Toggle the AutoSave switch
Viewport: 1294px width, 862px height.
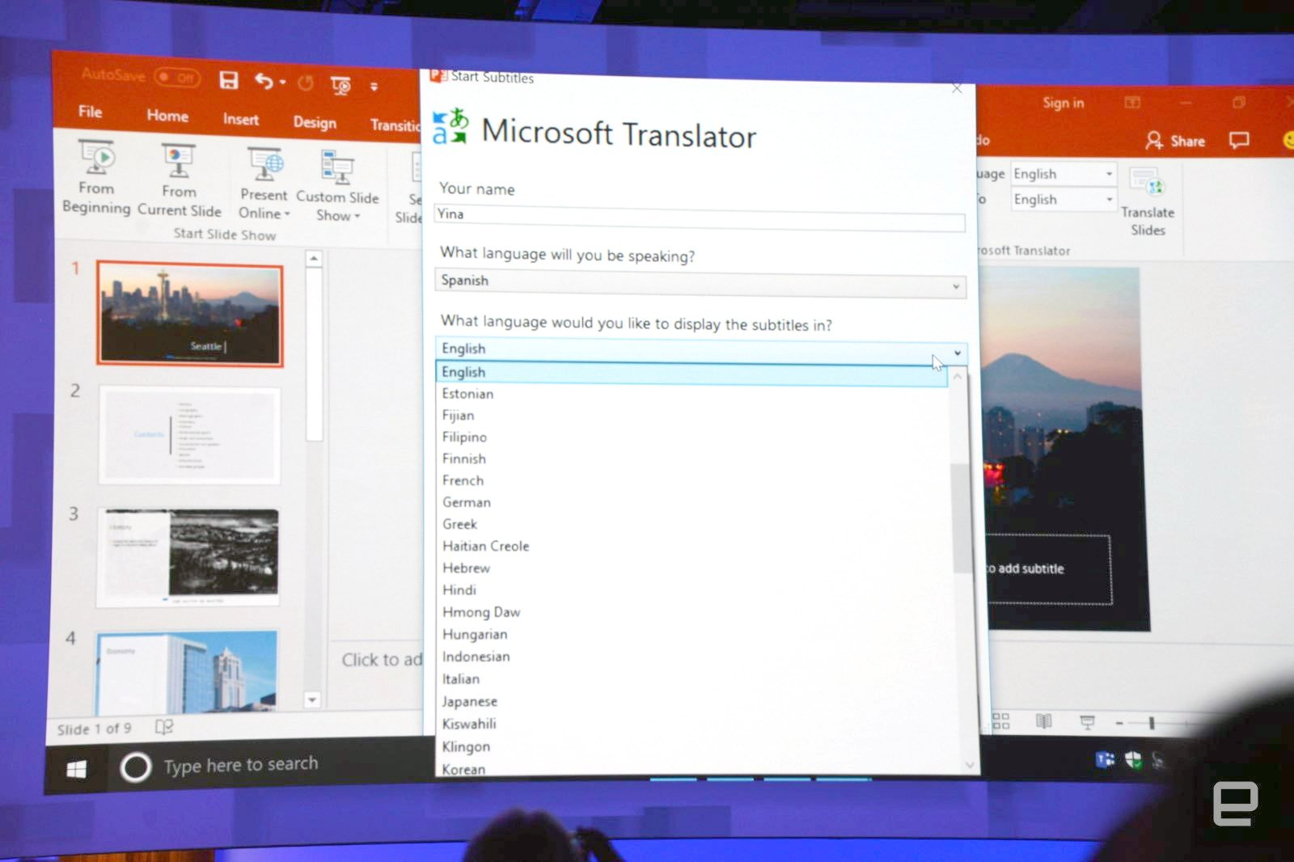[176, 78]
